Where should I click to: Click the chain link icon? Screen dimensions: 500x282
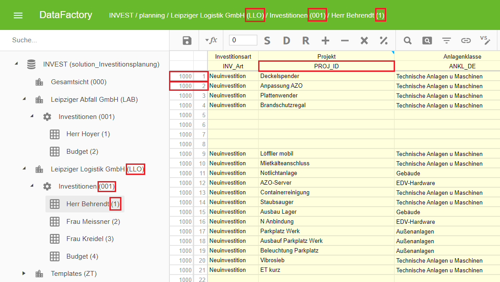point(466,41)
